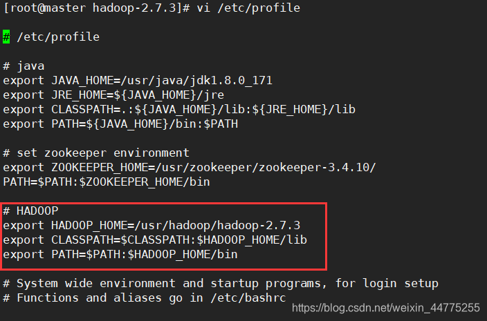Click the HADOOP_HOME export line
This screenshot has width=487, height=321.
(x=151, y=225)
